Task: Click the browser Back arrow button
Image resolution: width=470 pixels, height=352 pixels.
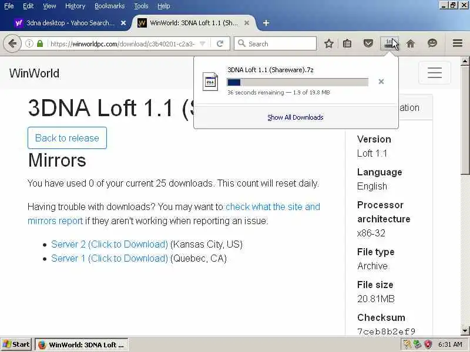Action: click(12, 43)
